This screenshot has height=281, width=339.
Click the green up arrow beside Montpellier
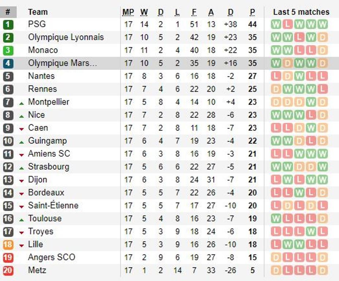tap(22, 103)
